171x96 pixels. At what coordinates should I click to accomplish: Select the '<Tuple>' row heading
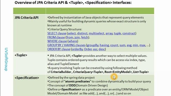[21, 55]
